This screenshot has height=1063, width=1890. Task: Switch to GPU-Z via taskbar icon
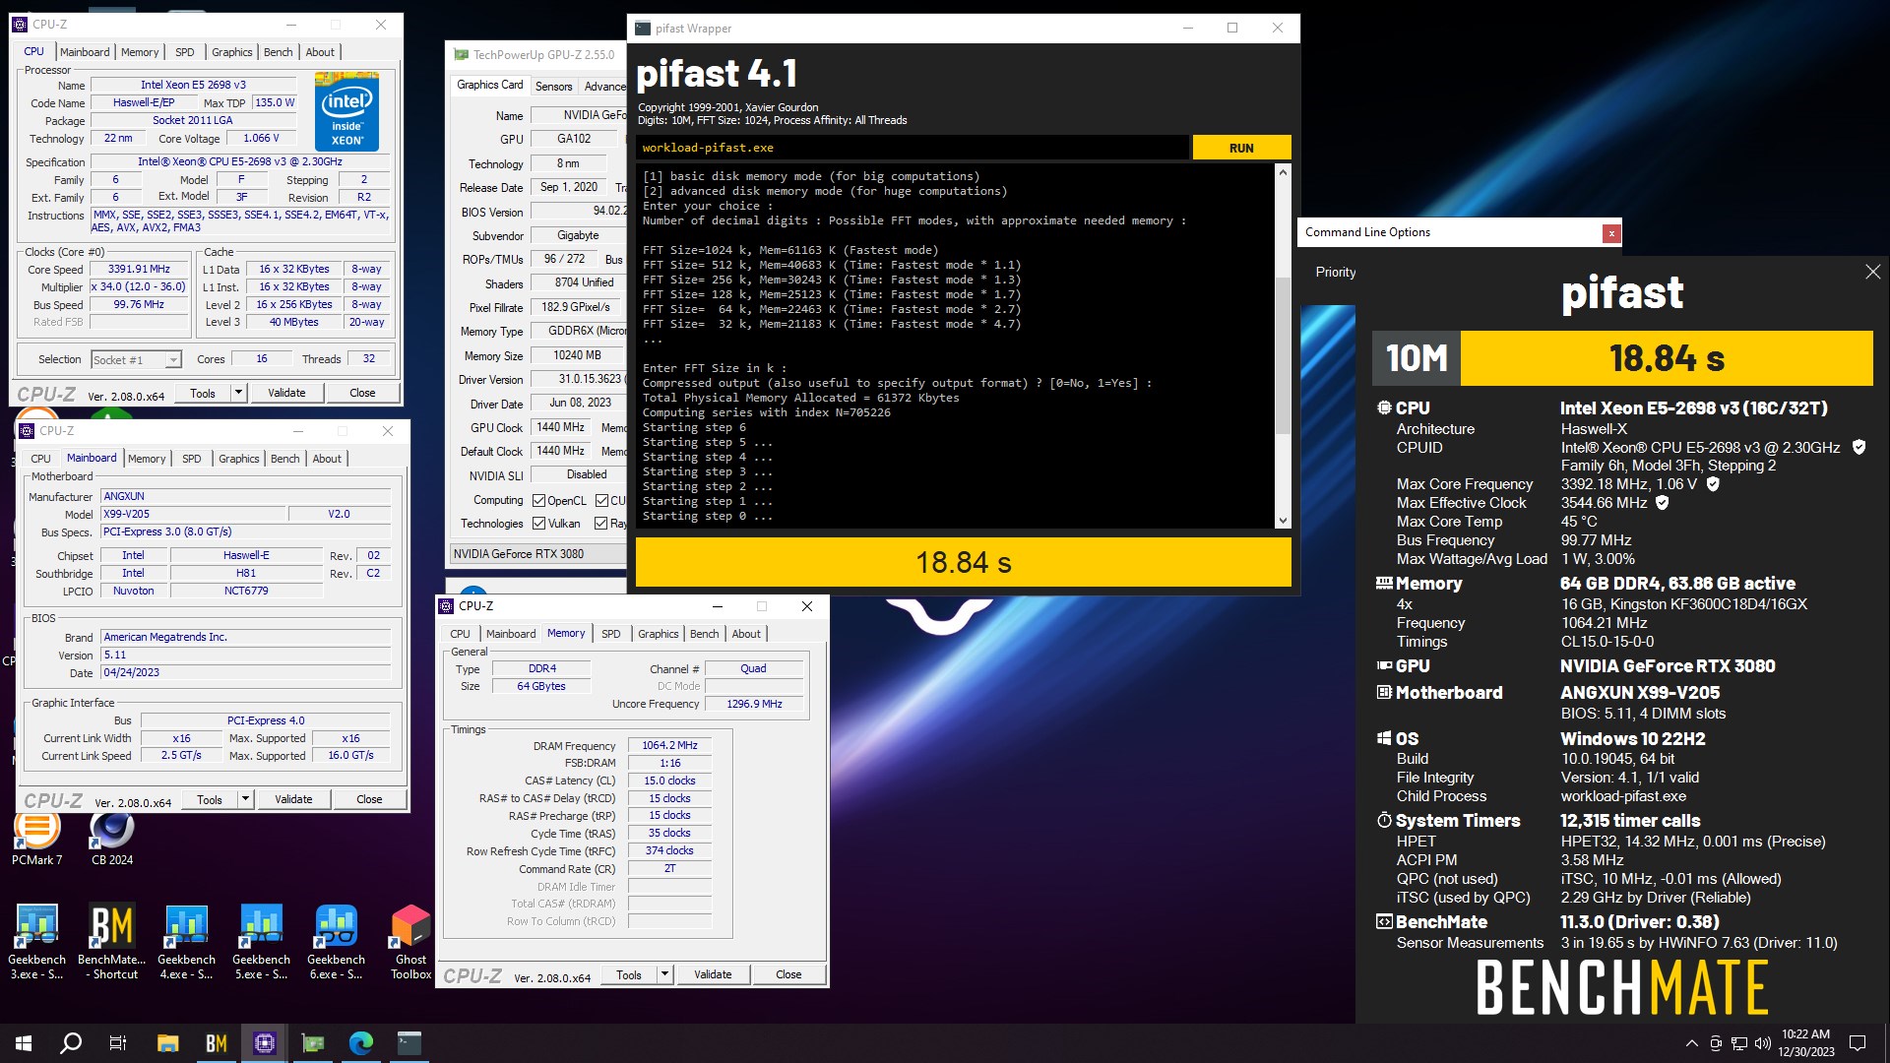[x=312, y=1043]
